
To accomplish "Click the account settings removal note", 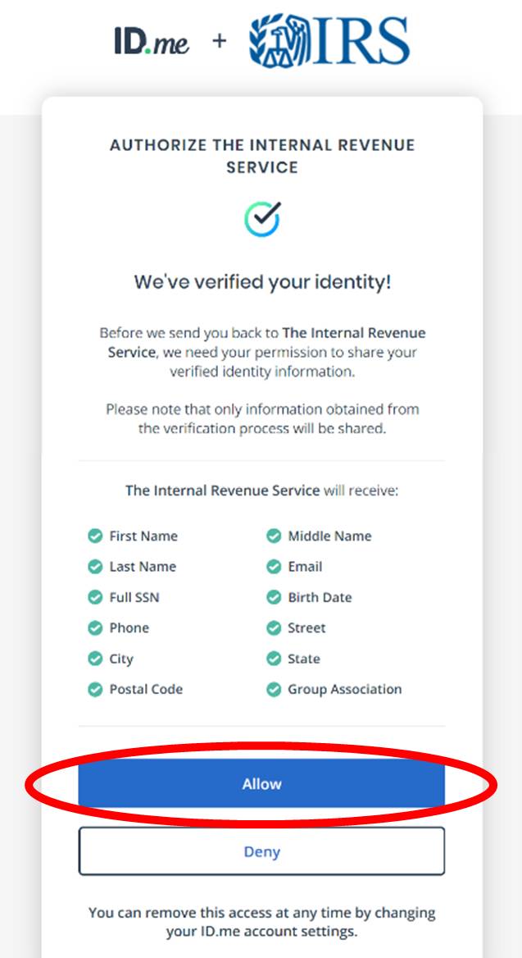I will pos(262,922).
